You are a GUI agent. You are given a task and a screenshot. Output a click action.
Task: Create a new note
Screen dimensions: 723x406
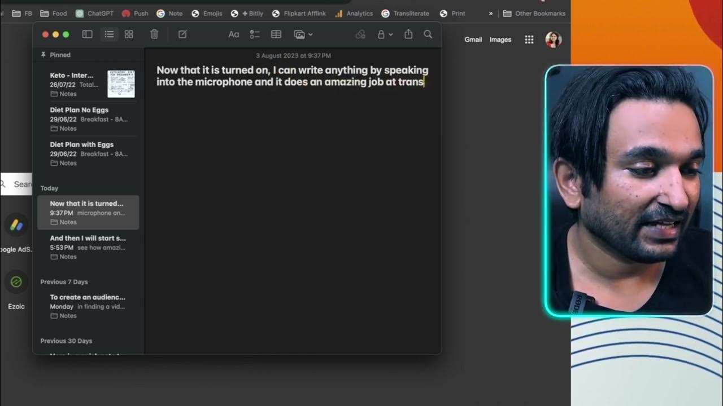tap(182, 34)
